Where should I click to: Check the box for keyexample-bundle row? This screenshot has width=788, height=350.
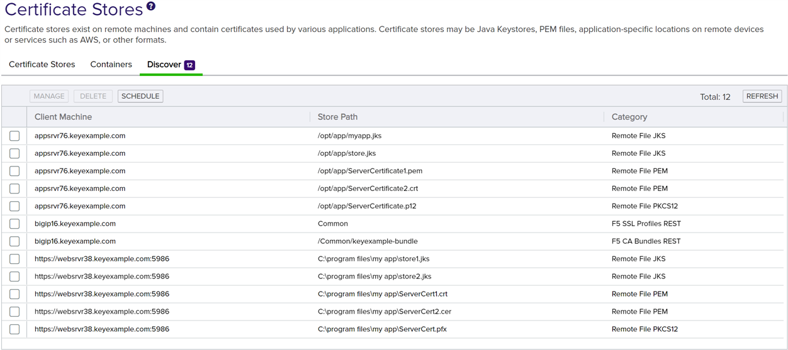point(14,241)
